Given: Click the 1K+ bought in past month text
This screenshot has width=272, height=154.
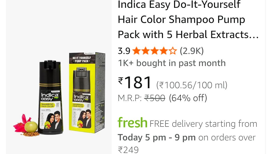Looking at the screenshot, I should point(172,63).
